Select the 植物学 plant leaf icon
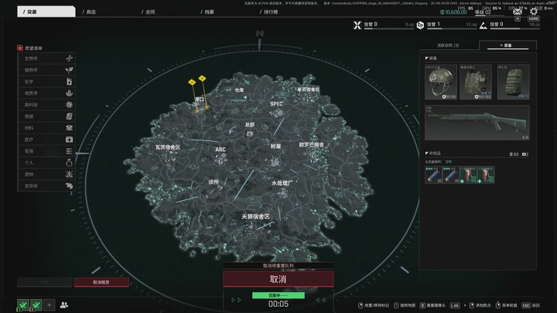The width and height of the screenshot is (557, 313). point(69,70)
